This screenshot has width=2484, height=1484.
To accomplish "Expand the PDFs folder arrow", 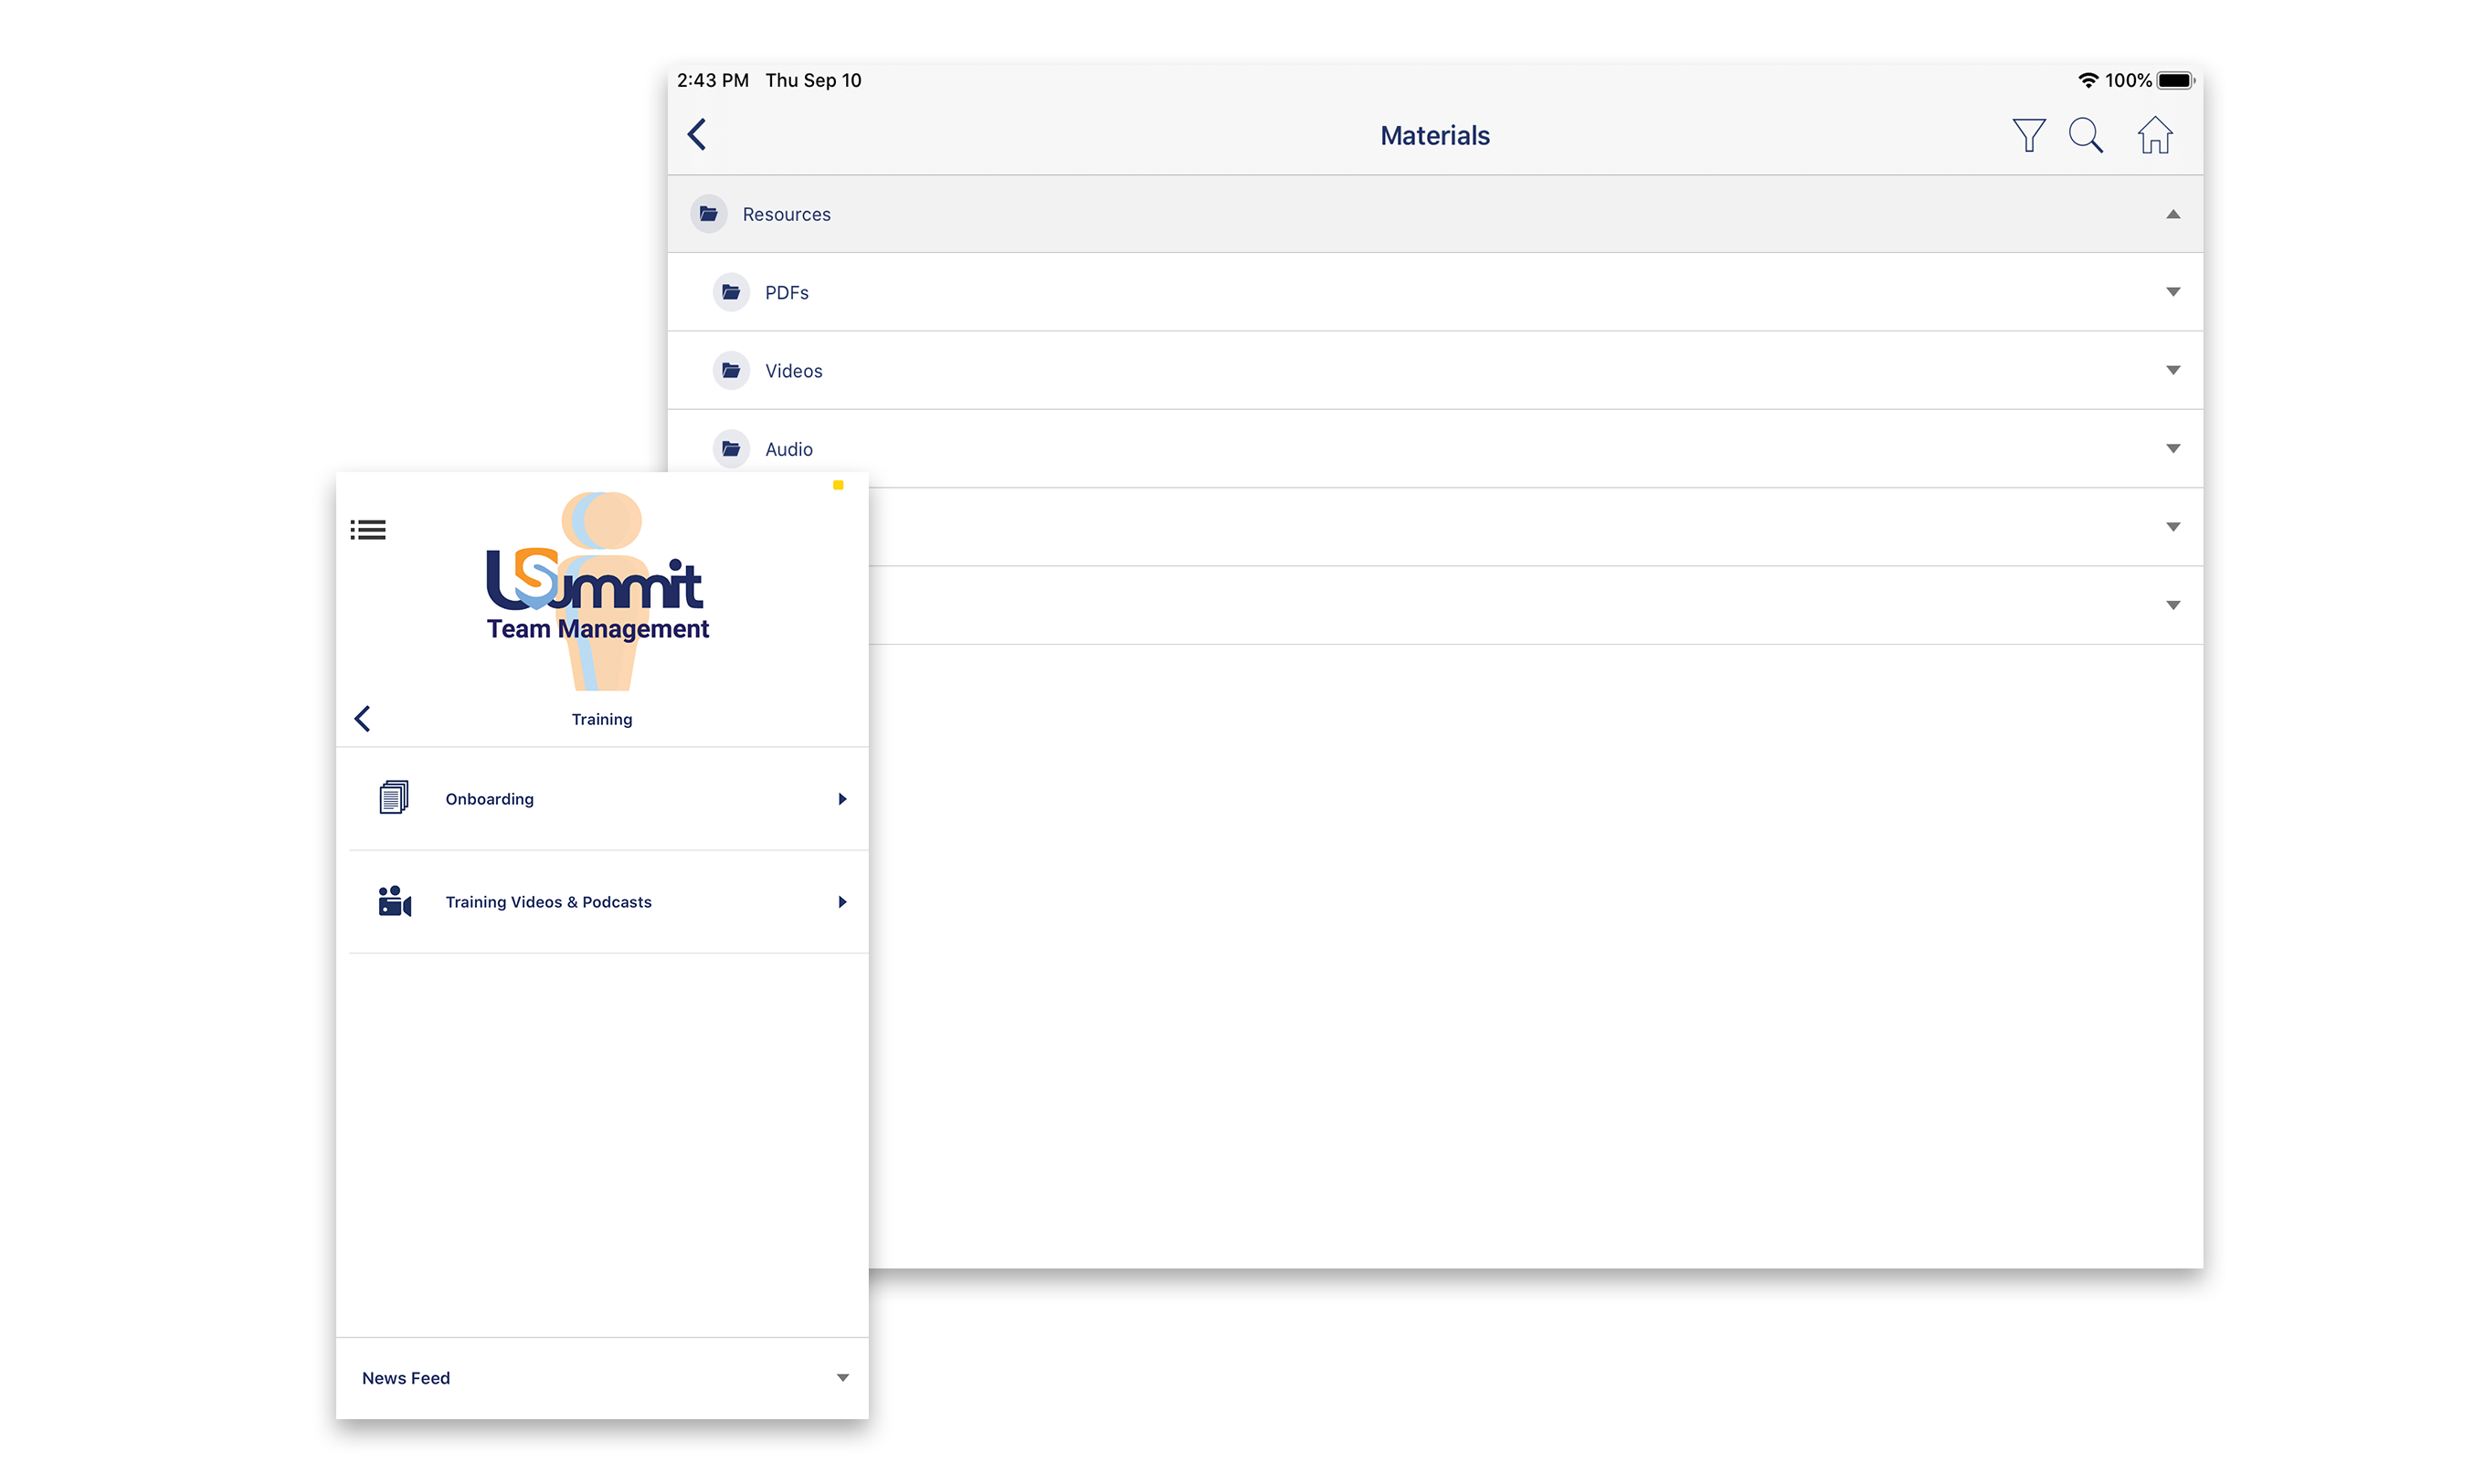I will coord(2172,292).
